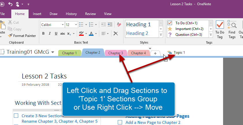Open the bullet list style dropdown arrow
Image resolution: width=243 pixels, height=125 pixels.
(x=86, y=25)
